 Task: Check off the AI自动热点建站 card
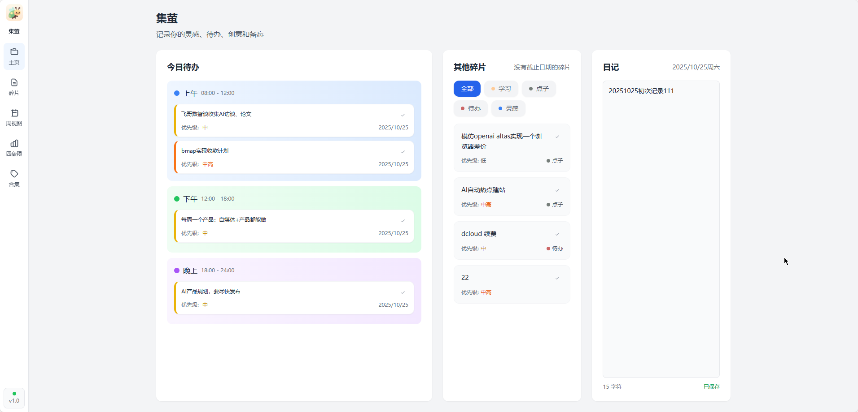pos(557,190)
